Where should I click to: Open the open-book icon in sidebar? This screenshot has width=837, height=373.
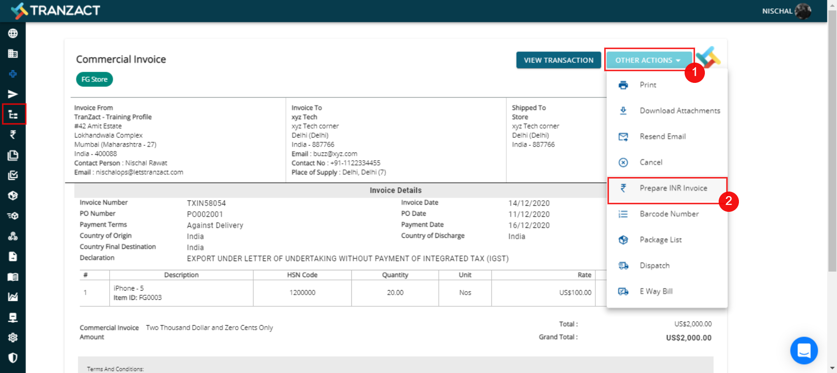click(x=13, y=277)
